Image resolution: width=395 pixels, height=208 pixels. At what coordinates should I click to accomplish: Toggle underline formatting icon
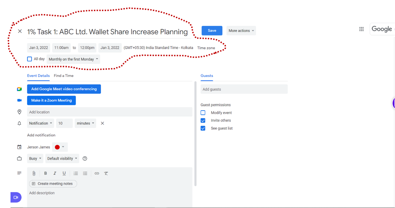click(64, 173)
